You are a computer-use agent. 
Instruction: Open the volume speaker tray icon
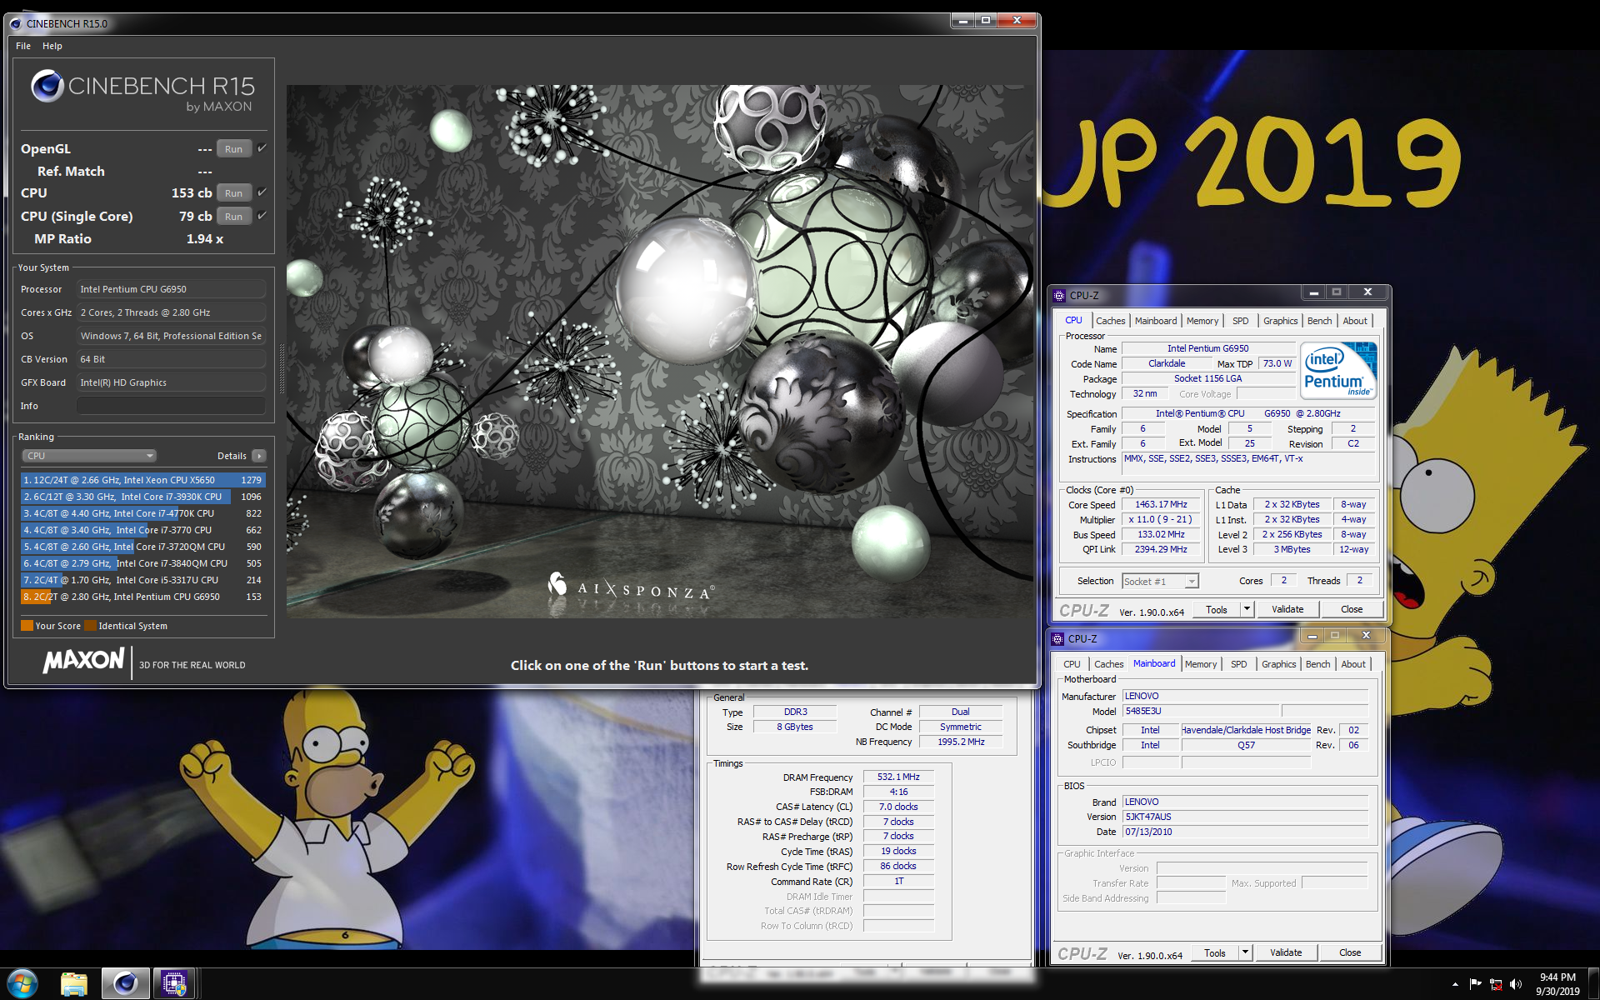(x=1515, y=984)
